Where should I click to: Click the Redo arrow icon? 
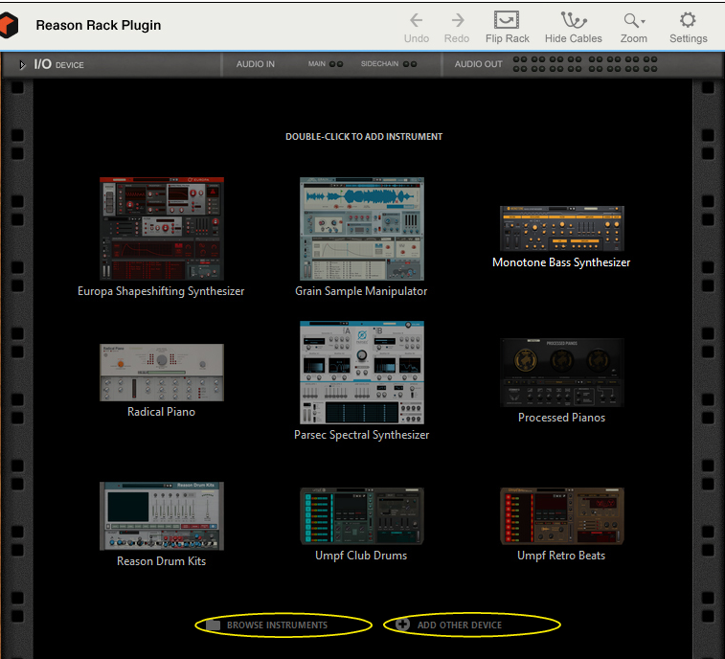(457, 20)
